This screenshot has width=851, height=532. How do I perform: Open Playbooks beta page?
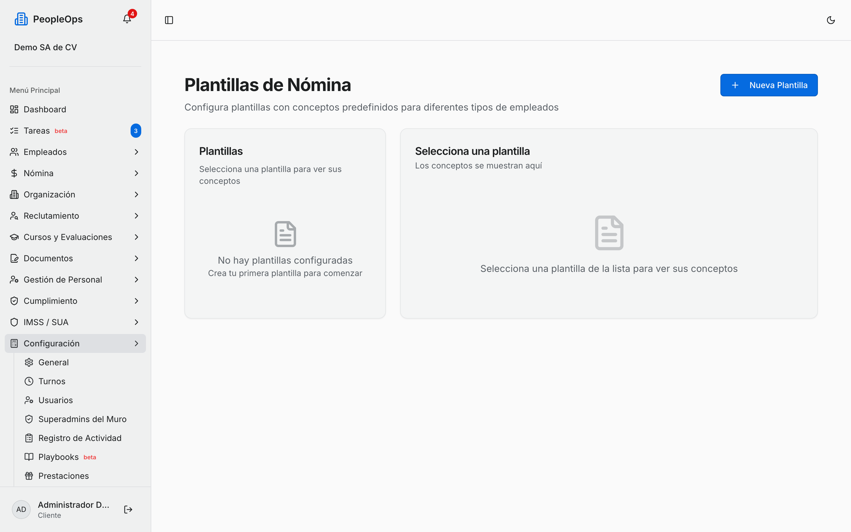(83, 457)
